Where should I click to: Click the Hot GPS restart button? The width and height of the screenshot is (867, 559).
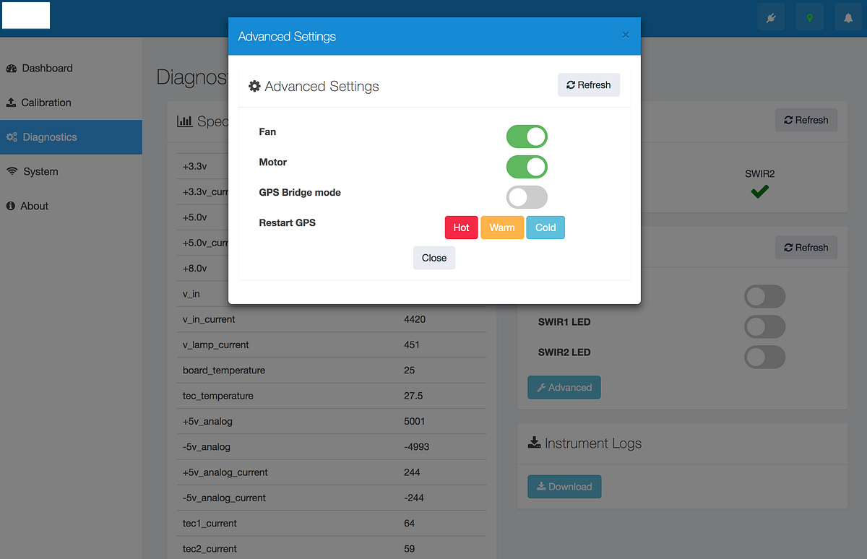click(461, 227)
